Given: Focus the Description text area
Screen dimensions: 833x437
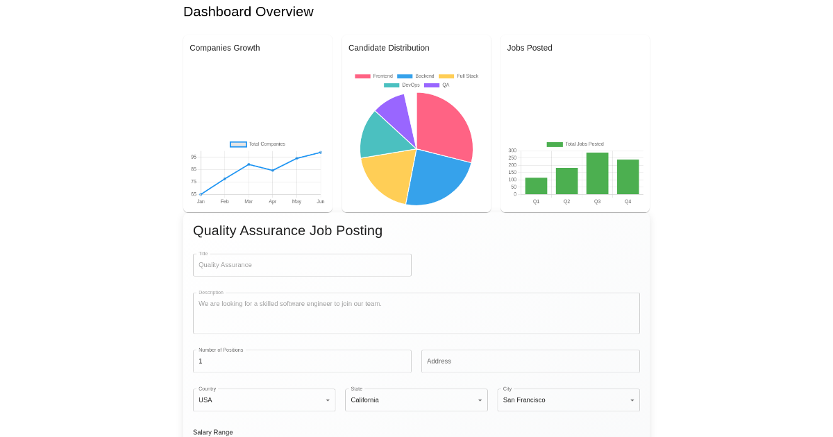Looking at the screenshot, I should [416, 313].
